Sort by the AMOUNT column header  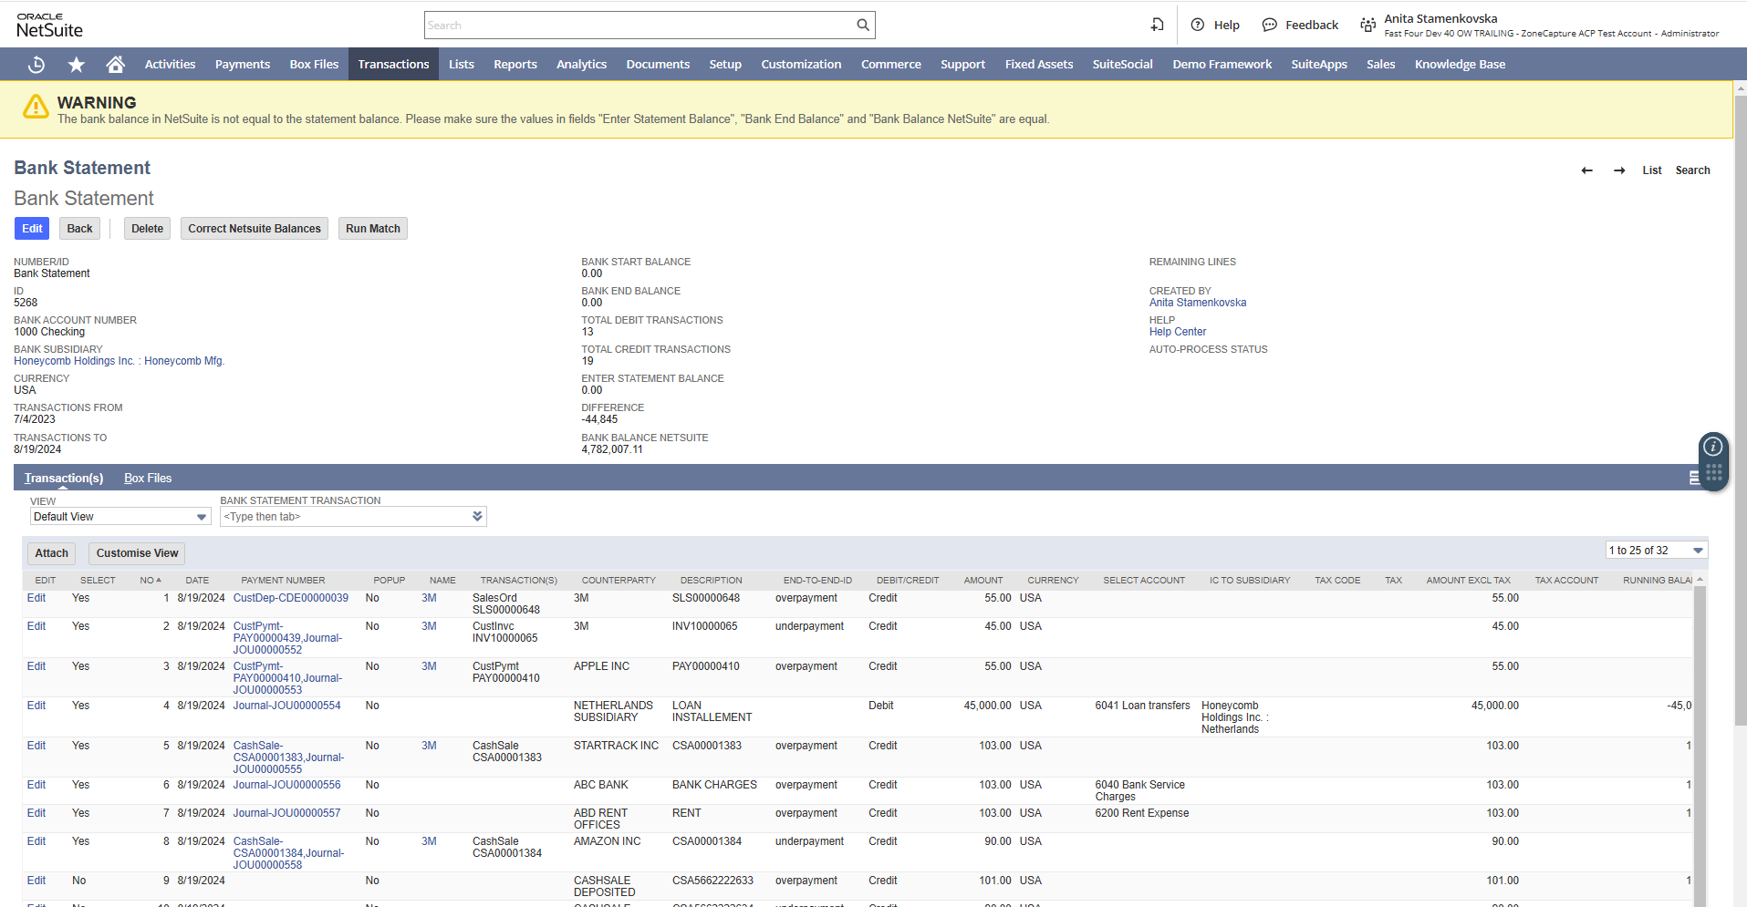pos(983,581)
